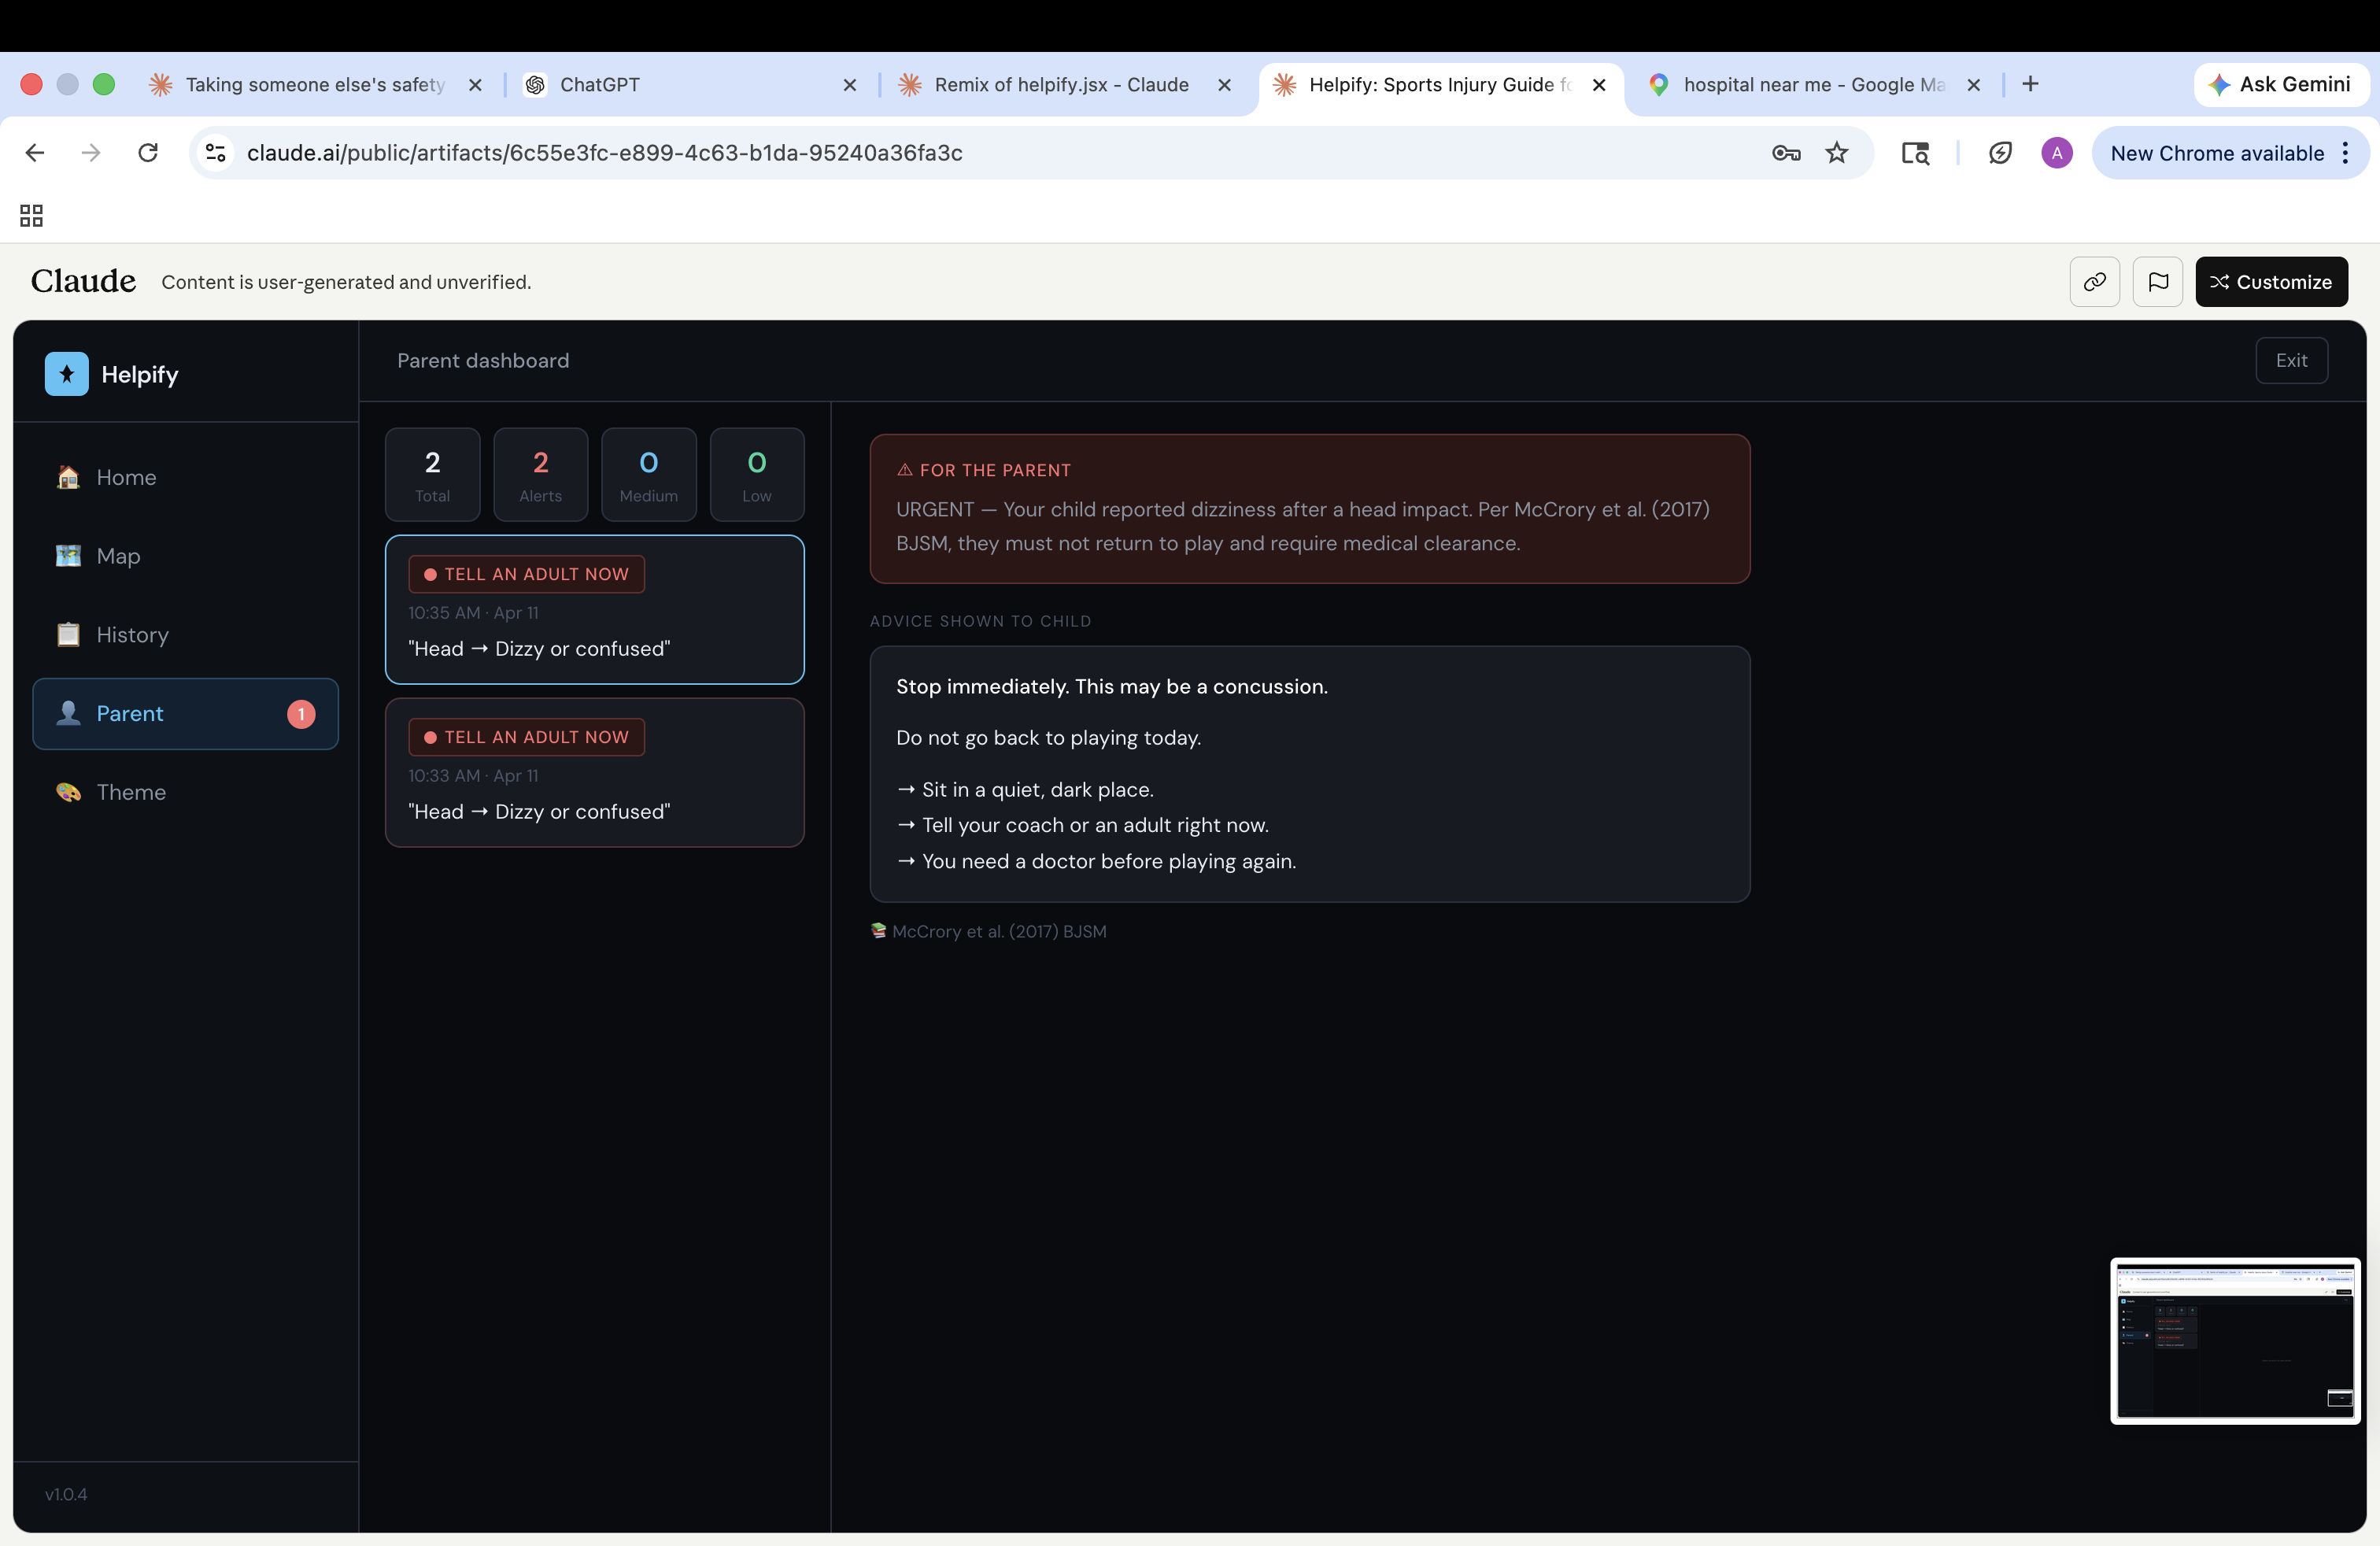Click the Helpify star logo icon
The height and width of the screenshot is (1546, 2380).
66,374
